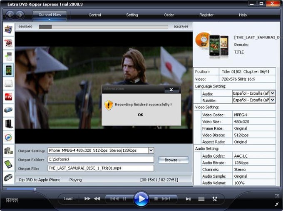This screenshot has height=211, width=283.
Task: Open the Control menu
Action: [x=95, y=15]
